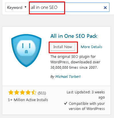Click the half-filled fifth rating star
The height and width of the screenshot is (118, 114).
(x=34, y=92)
